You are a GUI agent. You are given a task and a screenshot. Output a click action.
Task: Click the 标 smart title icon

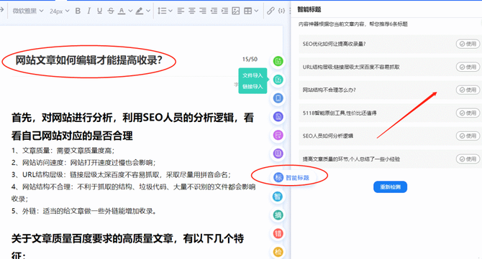click(278, 177)
